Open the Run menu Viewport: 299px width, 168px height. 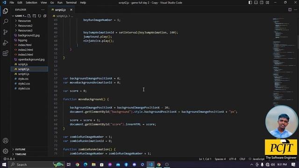[60, 3]
